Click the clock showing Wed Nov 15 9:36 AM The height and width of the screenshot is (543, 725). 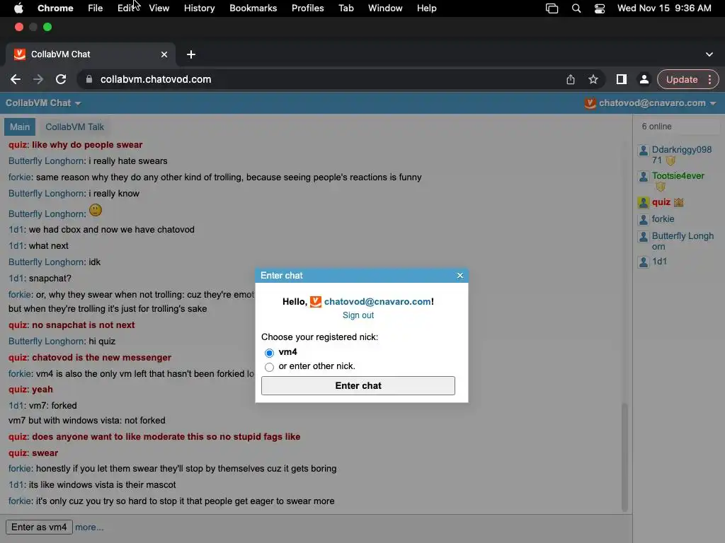(664, 8)
